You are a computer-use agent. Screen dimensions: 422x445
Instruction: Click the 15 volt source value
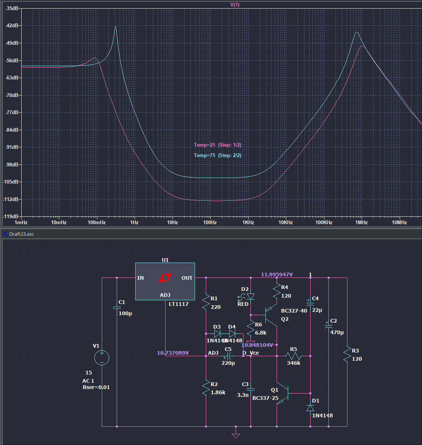(89, 373)
